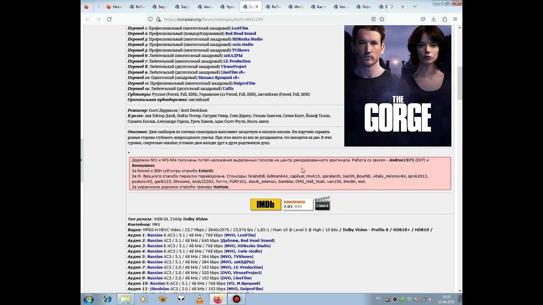
Task: Open VLC media player cone icon
Action: pos(199,299)
